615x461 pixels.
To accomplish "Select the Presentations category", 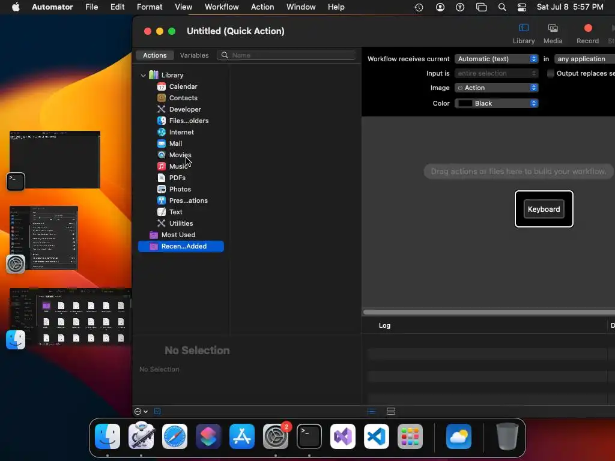I will 188,200.
